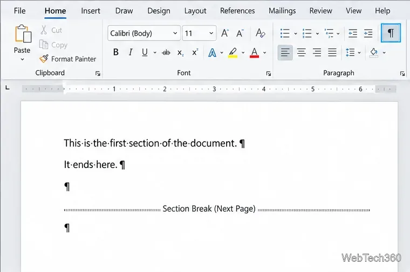Center the text
This screenshot has width=410, height=272.
[x=301, y=52]
